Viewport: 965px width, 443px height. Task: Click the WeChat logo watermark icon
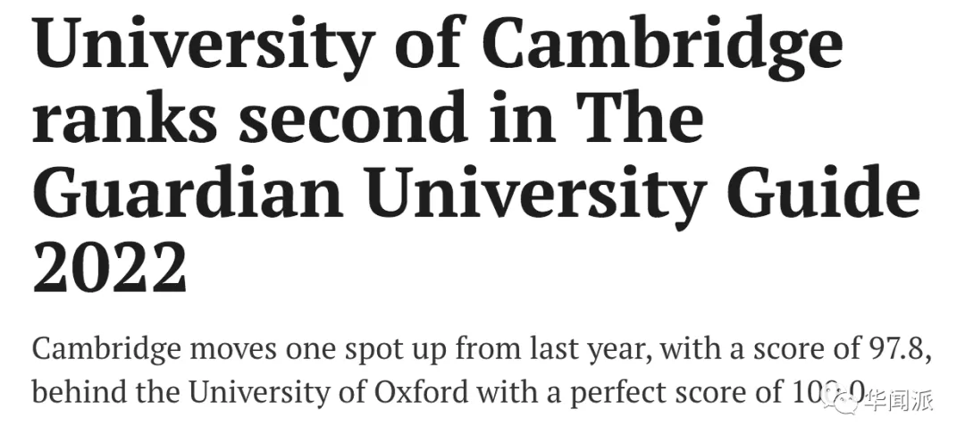click(851, 401)
